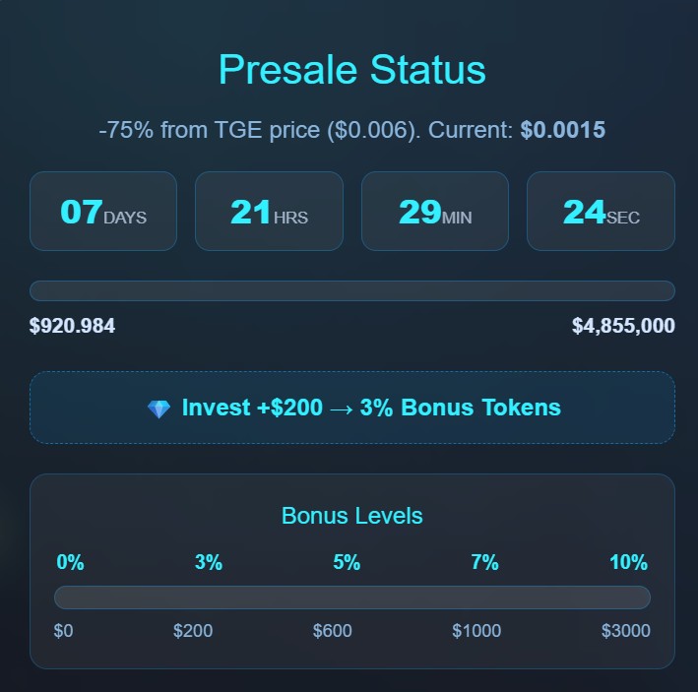This screenshot has width=698, height=692.
Task: Click the $1000 threshold label
Action: [x=476, y=631]
